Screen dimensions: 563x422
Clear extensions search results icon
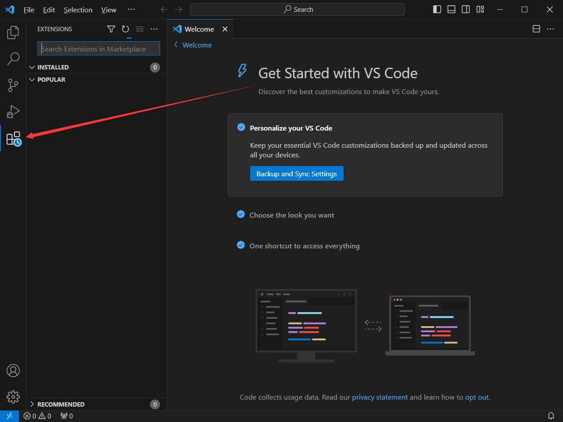point(140,29)
